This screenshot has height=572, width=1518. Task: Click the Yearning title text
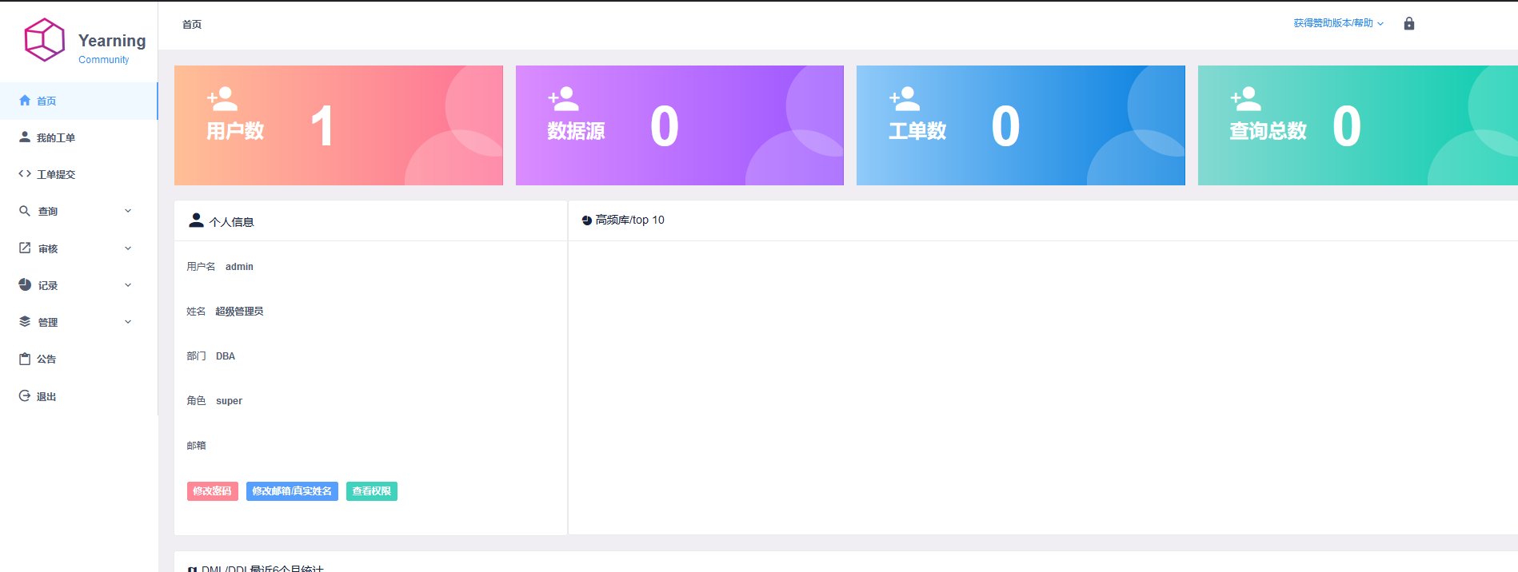[112, 40]
